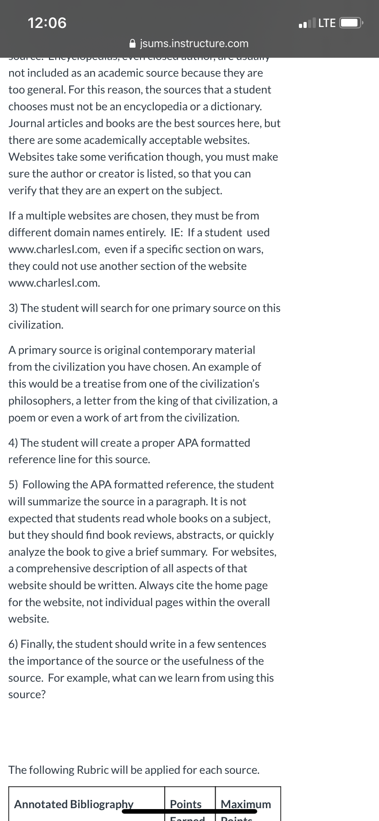
Task: Tap step 3 about searching a primary source
Action: point(145,316)
